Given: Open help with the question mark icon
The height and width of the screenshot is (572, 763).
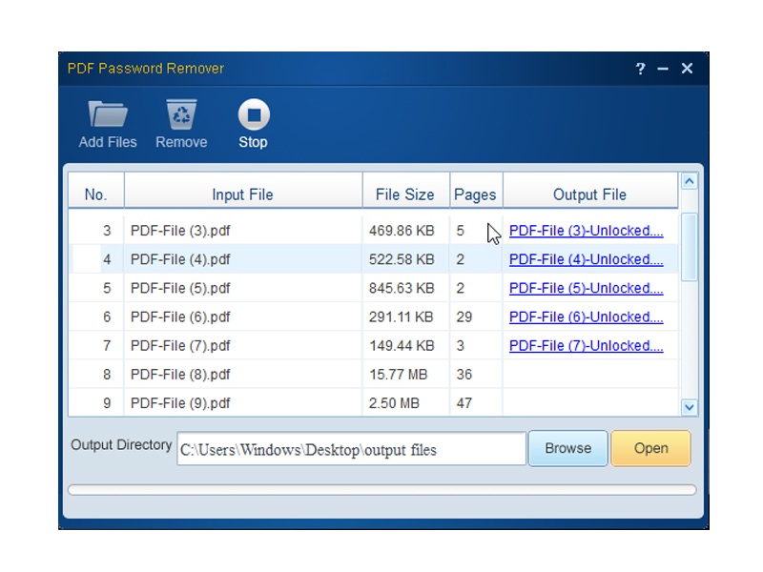Looking at the screenshot, I should [640, 69].
